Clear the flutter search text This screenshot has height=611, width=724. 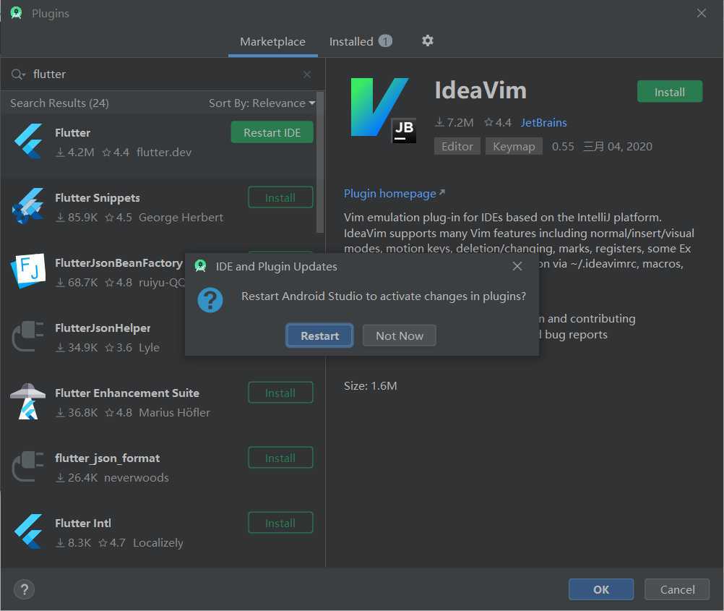[307, 74]
